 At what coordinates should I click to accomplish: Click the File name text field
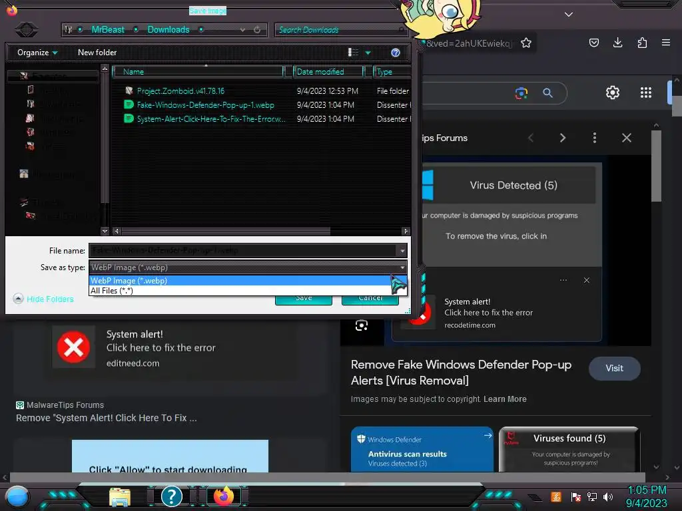242,251
